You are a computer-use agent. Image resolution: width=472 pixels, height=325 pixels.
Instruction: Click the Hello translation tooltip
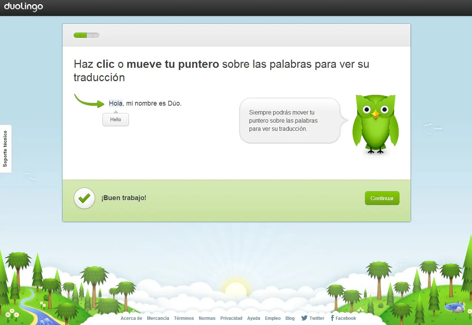click(116, 119)
